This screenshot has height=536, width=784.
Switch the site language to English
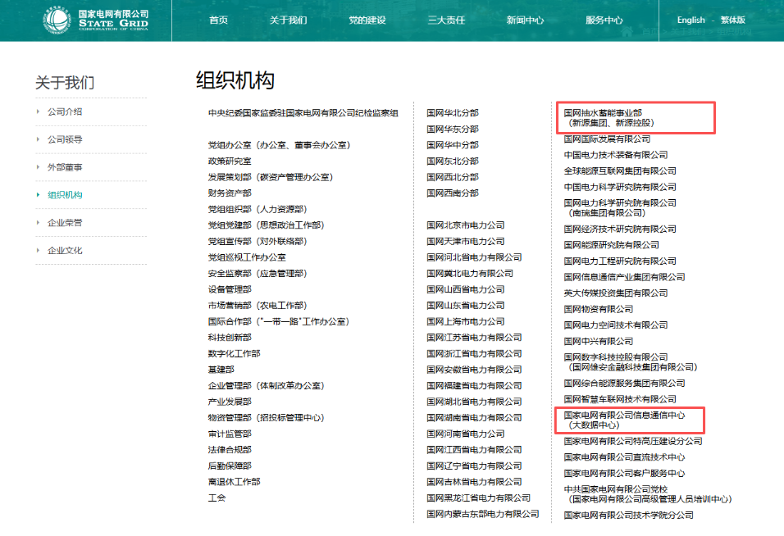coord(691,20)
